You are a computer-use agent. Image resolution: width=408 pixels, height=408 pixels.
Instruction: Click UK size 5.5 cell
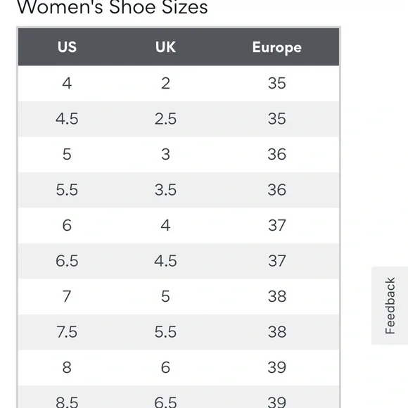click(165, 332)
